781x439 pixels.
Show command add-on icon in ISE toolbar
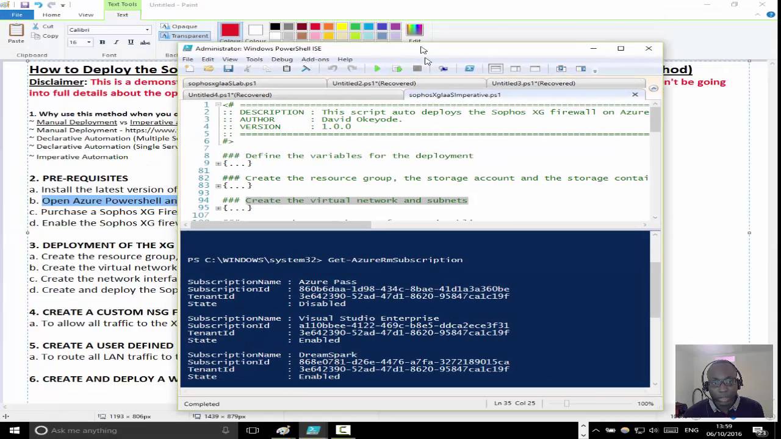pos(581,69)
